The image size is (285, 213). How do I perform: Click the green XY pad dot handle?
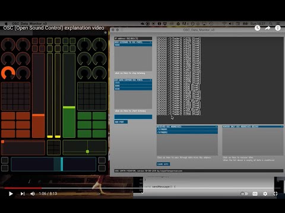point(87,151)
